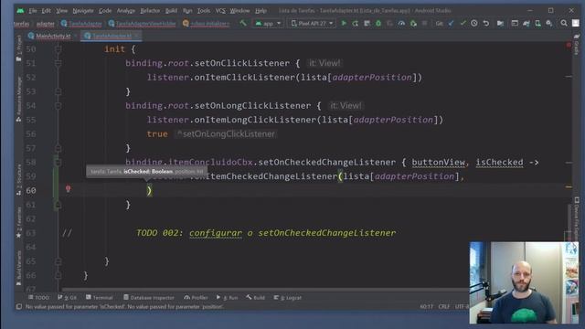
Task: Click the adapter breadcrumb folder
Action: 46,24
